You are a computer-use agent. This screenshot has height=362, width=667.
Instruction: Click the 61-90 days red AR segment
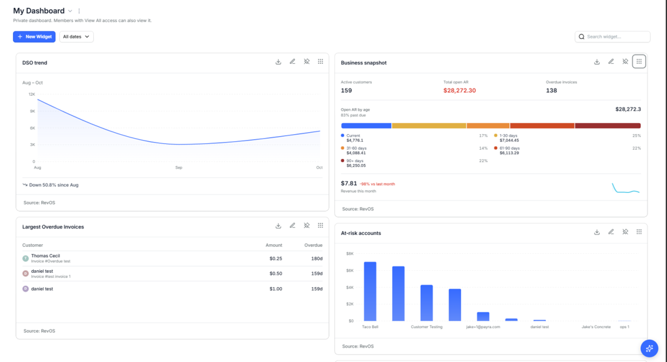click(542, 126)
